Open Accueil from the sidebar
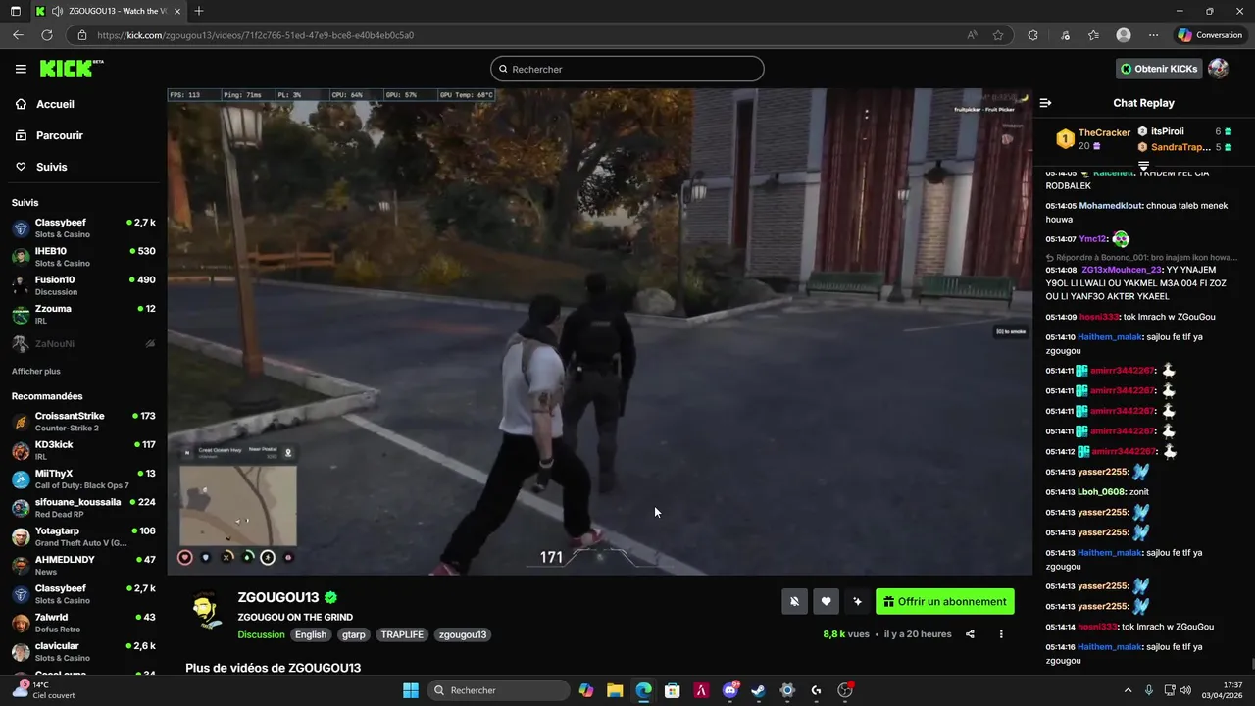This screenshot has width=1255, height=706. click(x=55, y=104)
